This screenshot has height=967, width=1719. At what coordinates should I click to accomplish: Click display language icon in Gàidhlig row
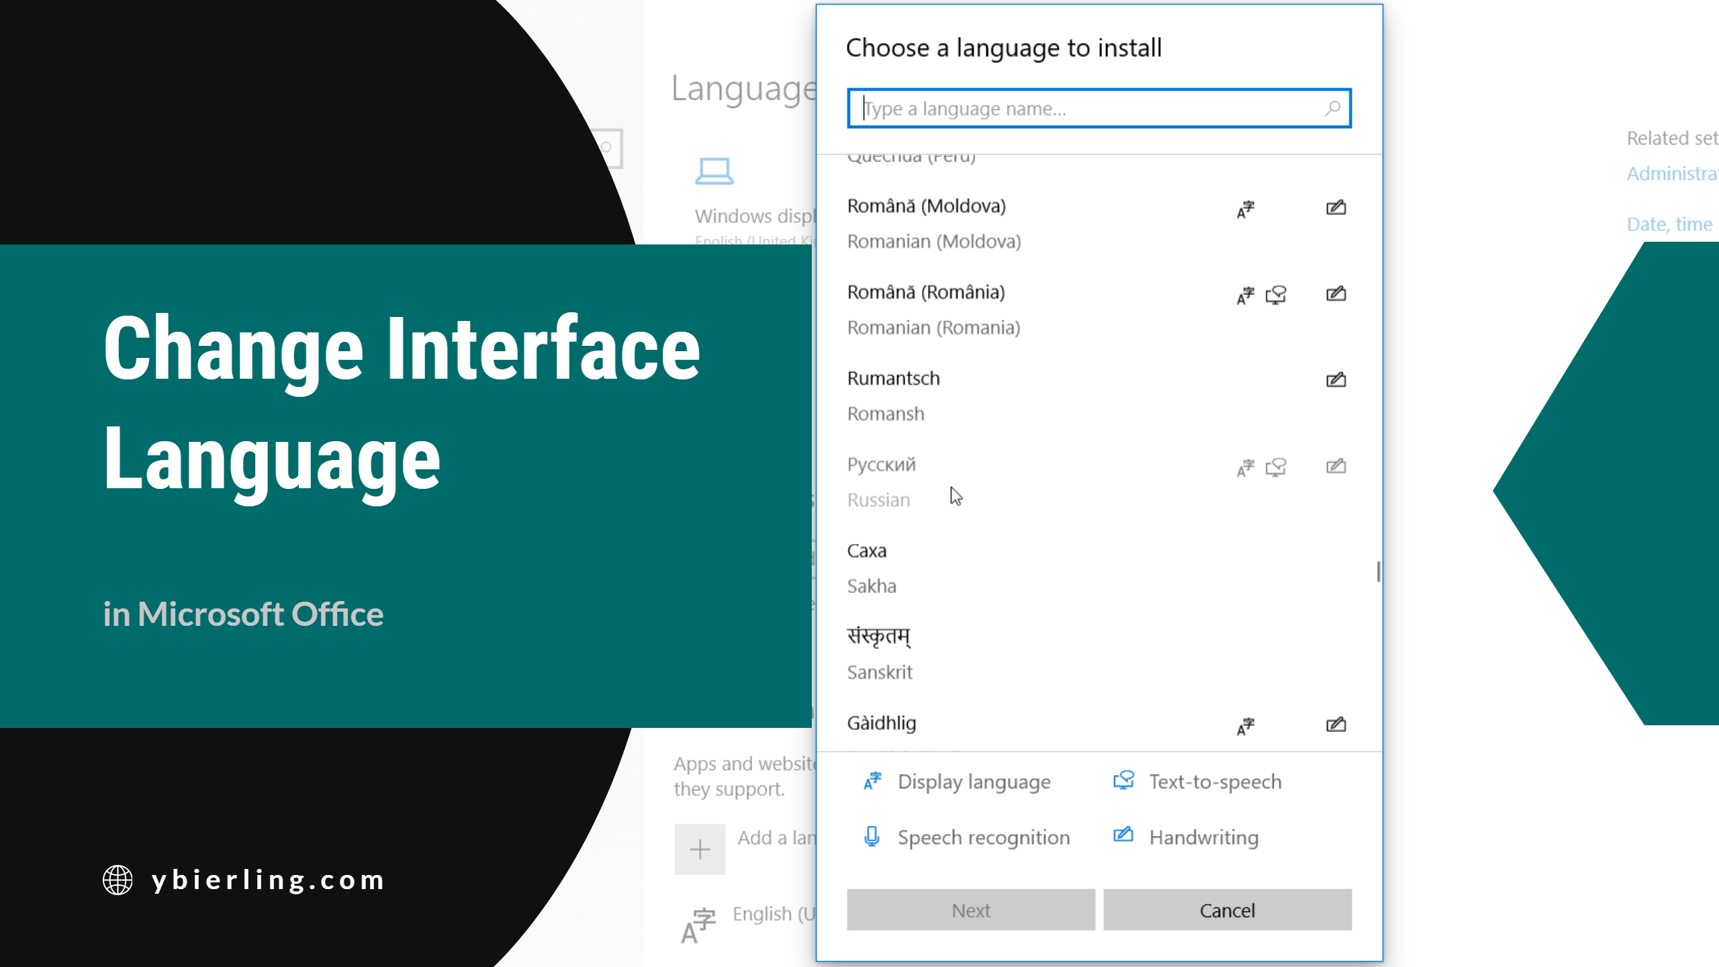(1246, 726)
